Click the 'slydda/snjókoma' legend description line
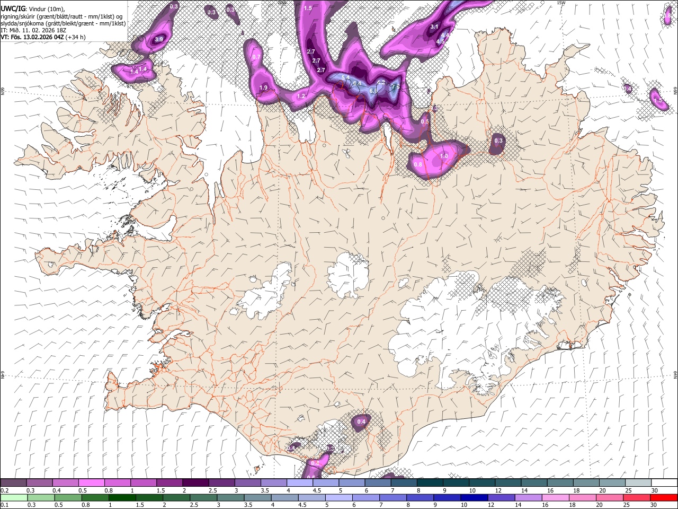The height and width of the screenshot is (509, 678). point(63,23)
